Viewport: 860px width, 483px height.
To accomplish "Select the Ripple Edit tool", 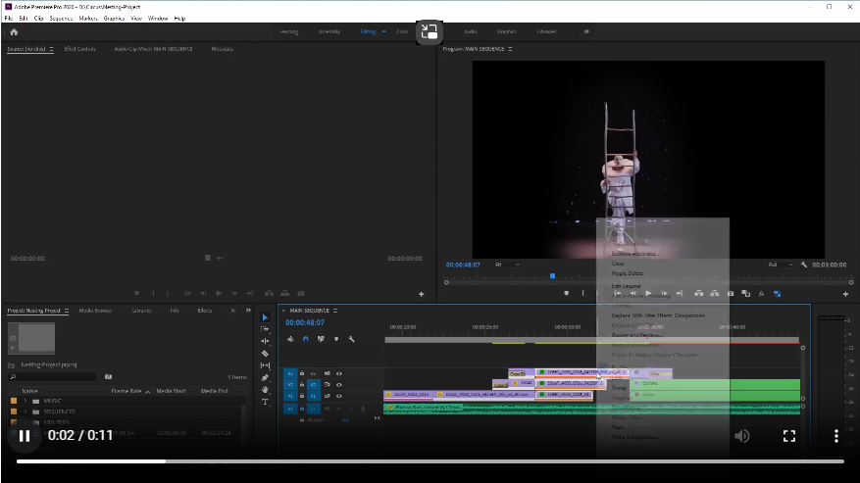I will 266,341.
